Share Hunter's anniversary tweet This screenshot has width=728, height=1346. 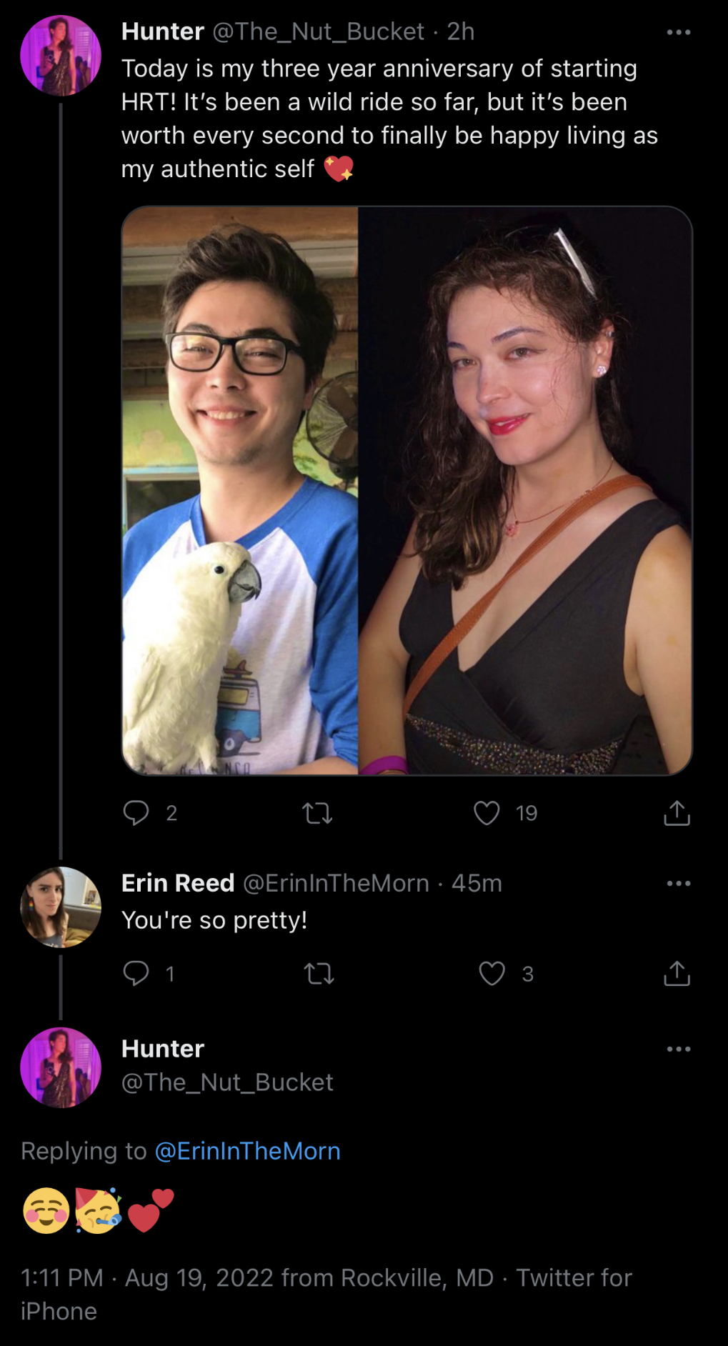pos(677,812)
